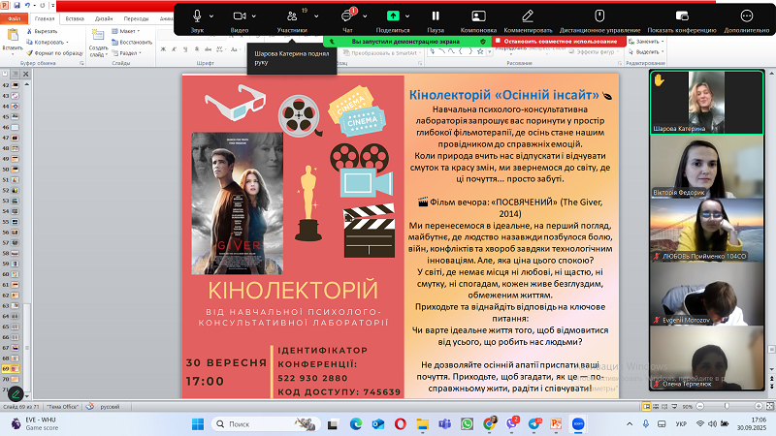776x436 pixels.
Task: Open the Чат chat icon
Action: point(346,16)
